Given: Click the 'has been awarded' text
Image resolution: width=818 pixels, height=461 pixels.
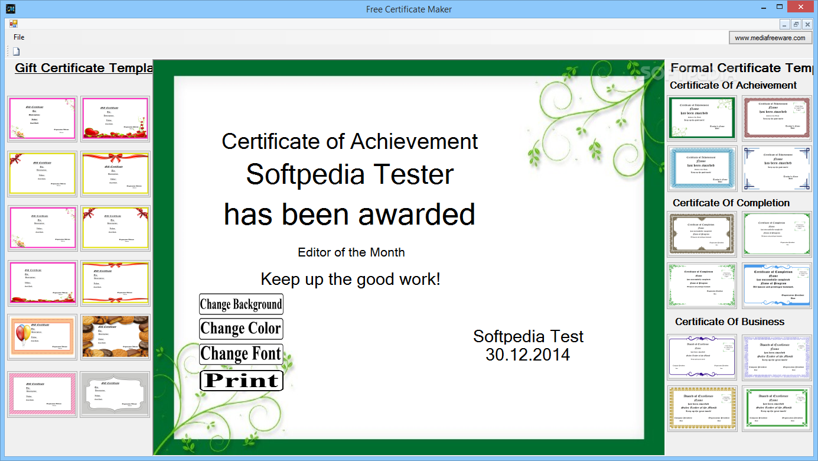Looking at the screenshot, I should (x=350, y=214).
